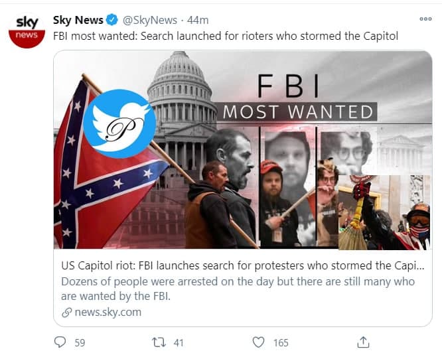The image size is (442, 353).
Task: Click the retweet arrows icon
Action: [158, 342]
